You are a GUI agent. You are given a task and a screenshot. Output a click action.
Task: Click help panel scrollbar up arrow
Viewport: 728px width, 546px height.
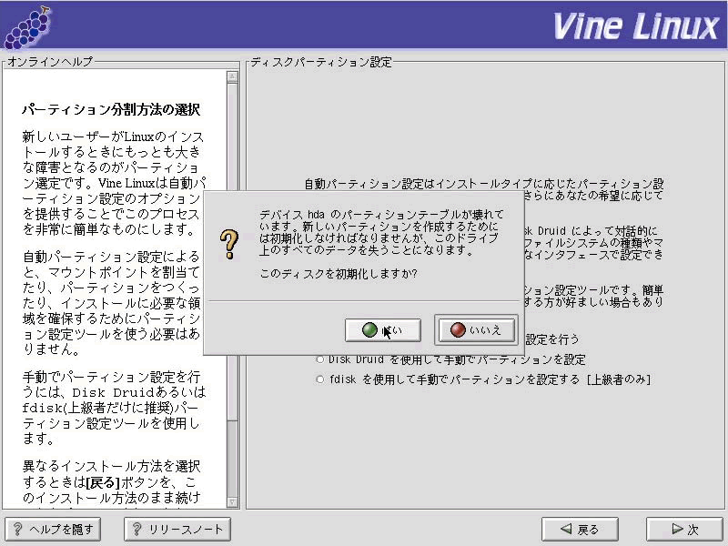(233, 76)
